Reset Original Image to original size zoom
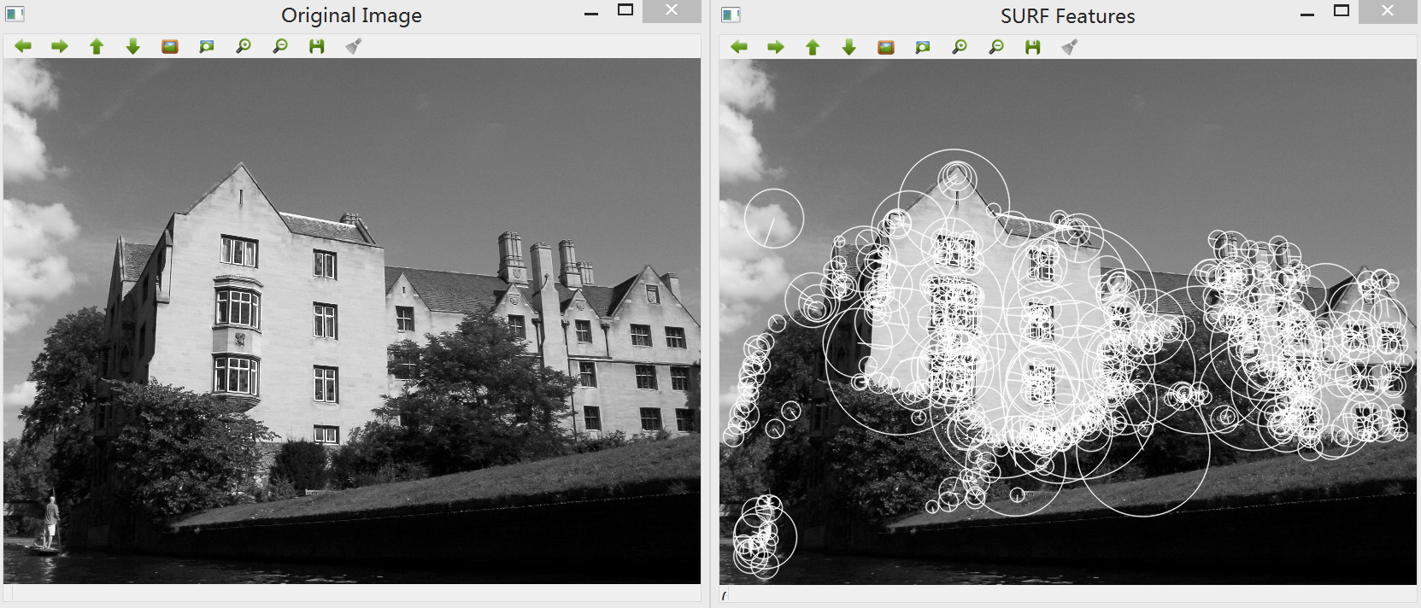This screenshot has height=608, width=1421. tap(170, 46)
